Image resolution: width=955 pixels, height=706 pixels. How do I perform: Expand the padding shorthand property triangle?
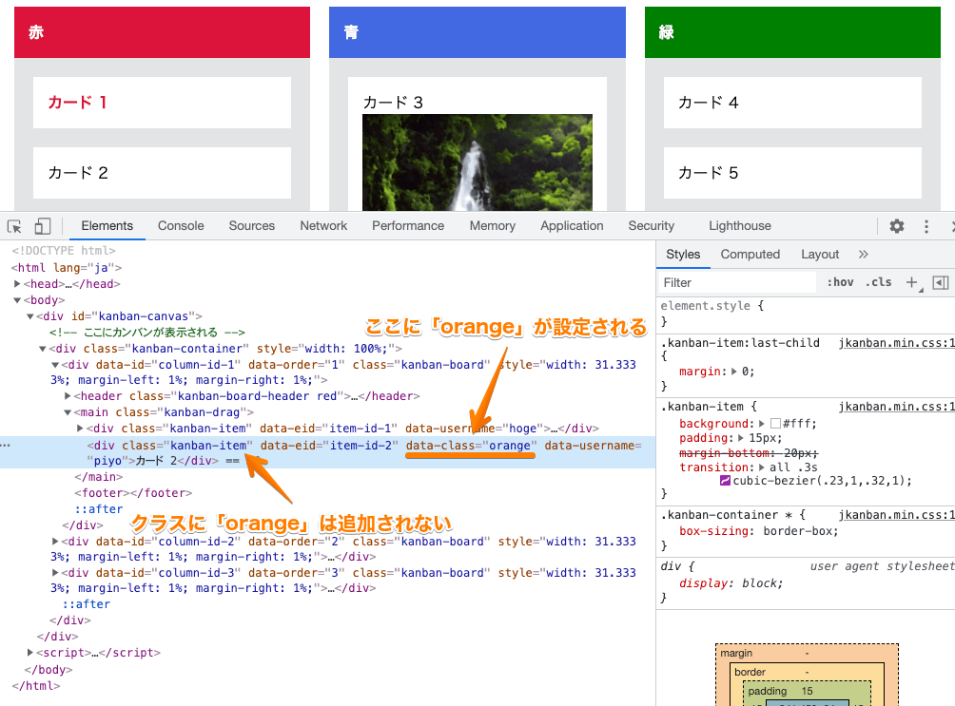click(x=741, y=438)
